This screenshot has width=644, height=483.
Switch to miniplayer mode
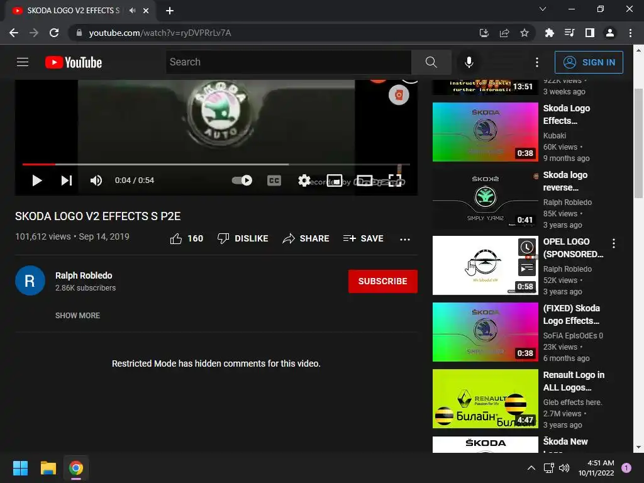pyautogui.click(x=335, y=180)
